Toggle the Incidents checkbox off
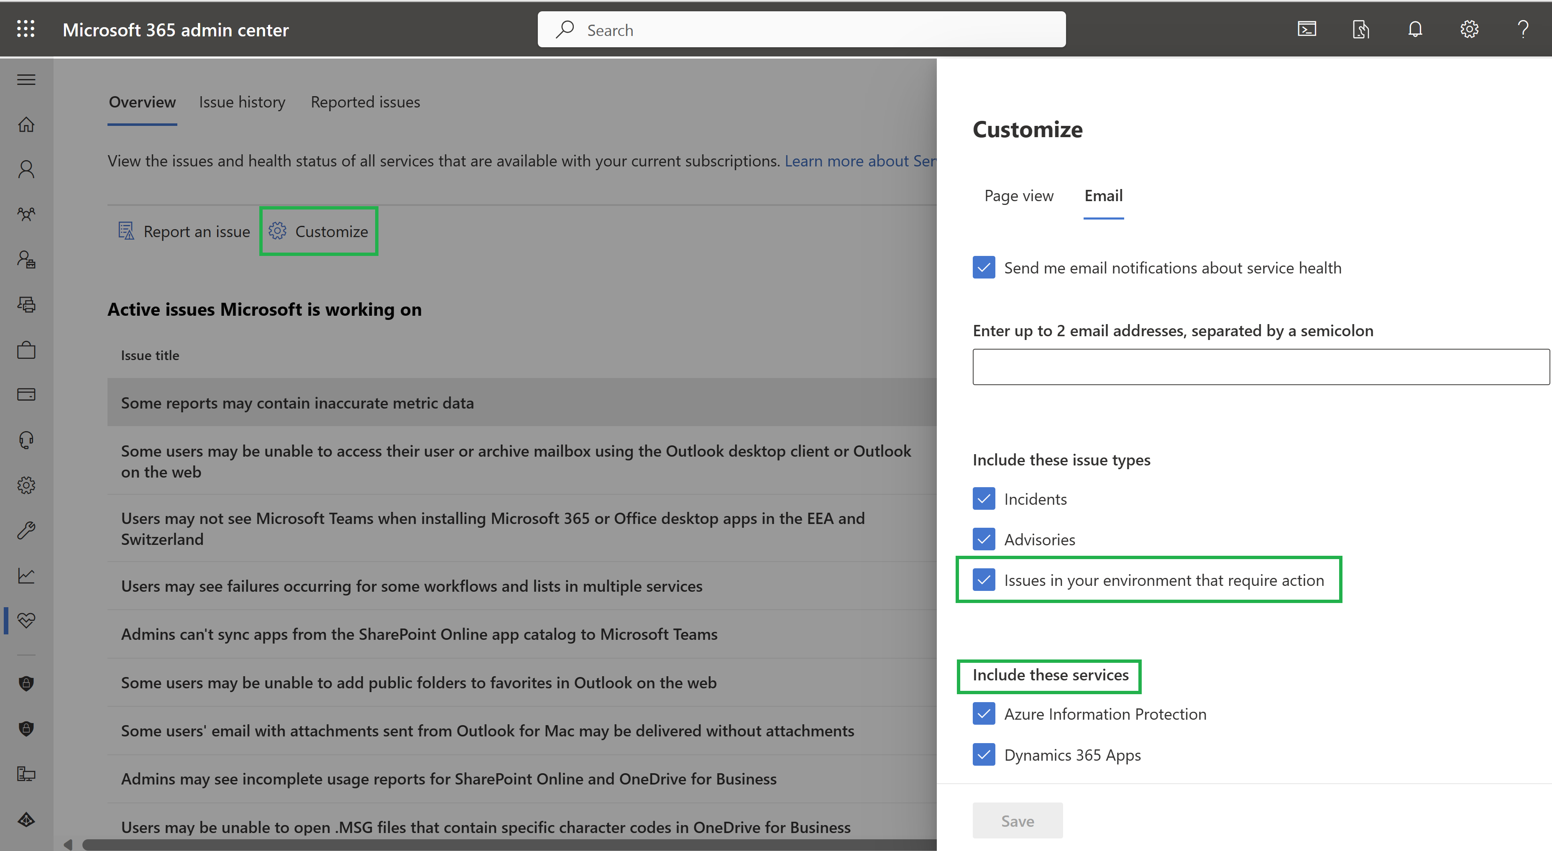 pos(983,498)
